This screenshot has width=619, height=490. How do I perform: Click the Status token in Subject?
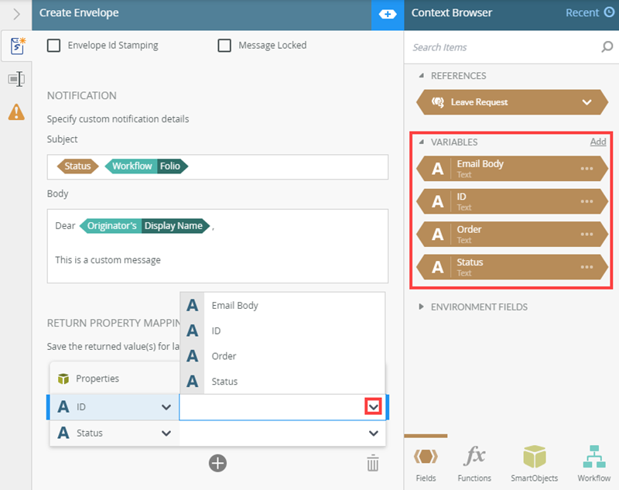78,166
